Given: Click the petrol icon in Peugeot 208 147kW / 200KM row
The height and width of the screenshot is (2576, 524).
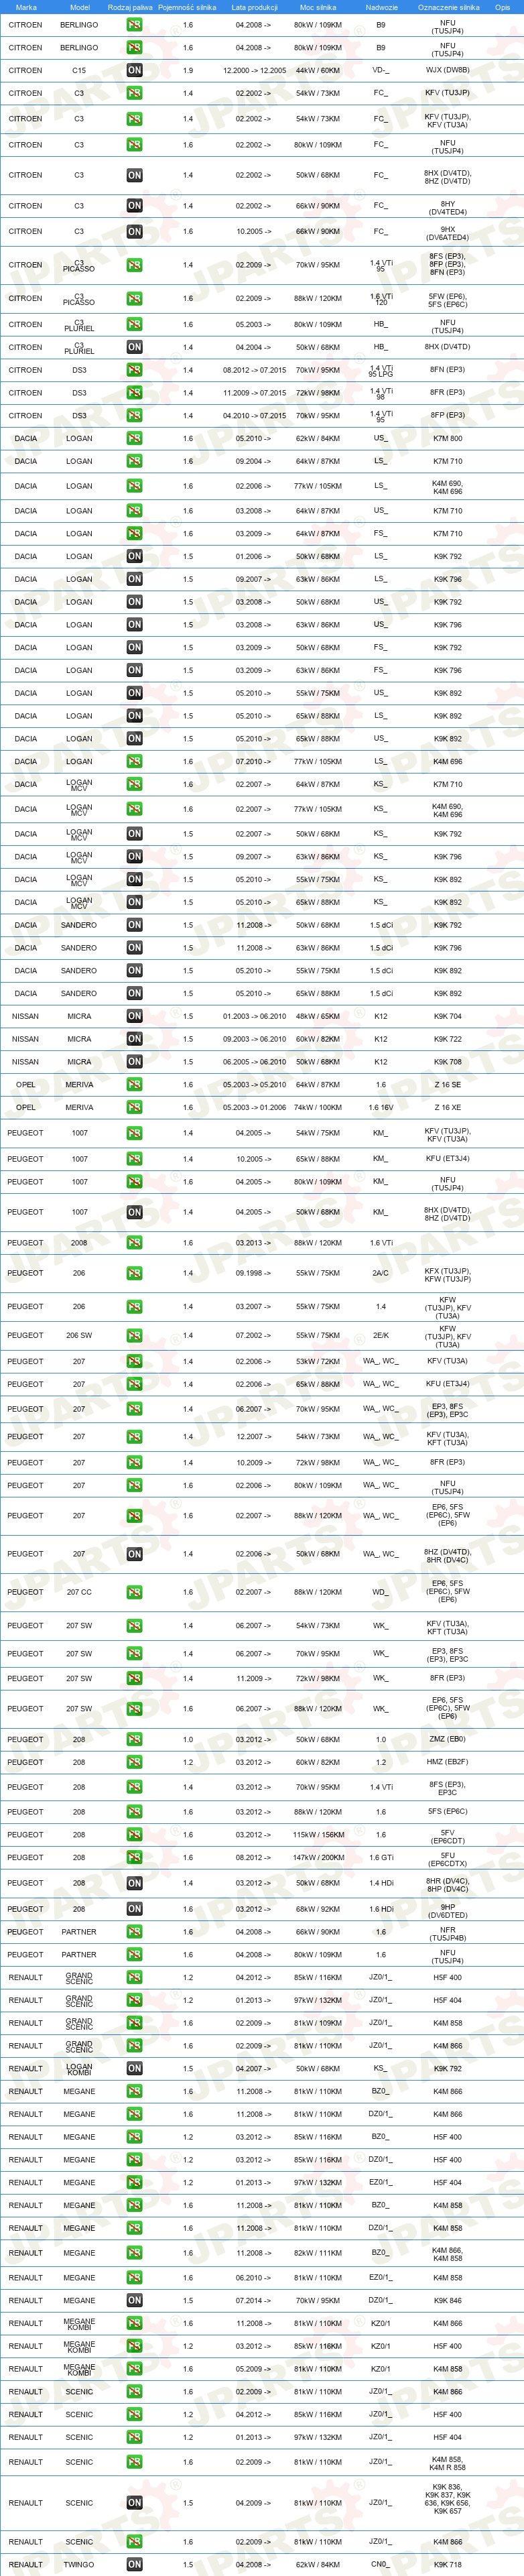Looking at the screenshot, I should 134,1857.
